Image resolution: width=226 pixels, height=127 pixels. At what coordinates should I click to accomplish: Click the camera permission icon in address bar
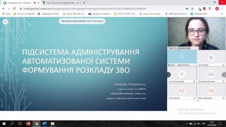coord(187,8)
